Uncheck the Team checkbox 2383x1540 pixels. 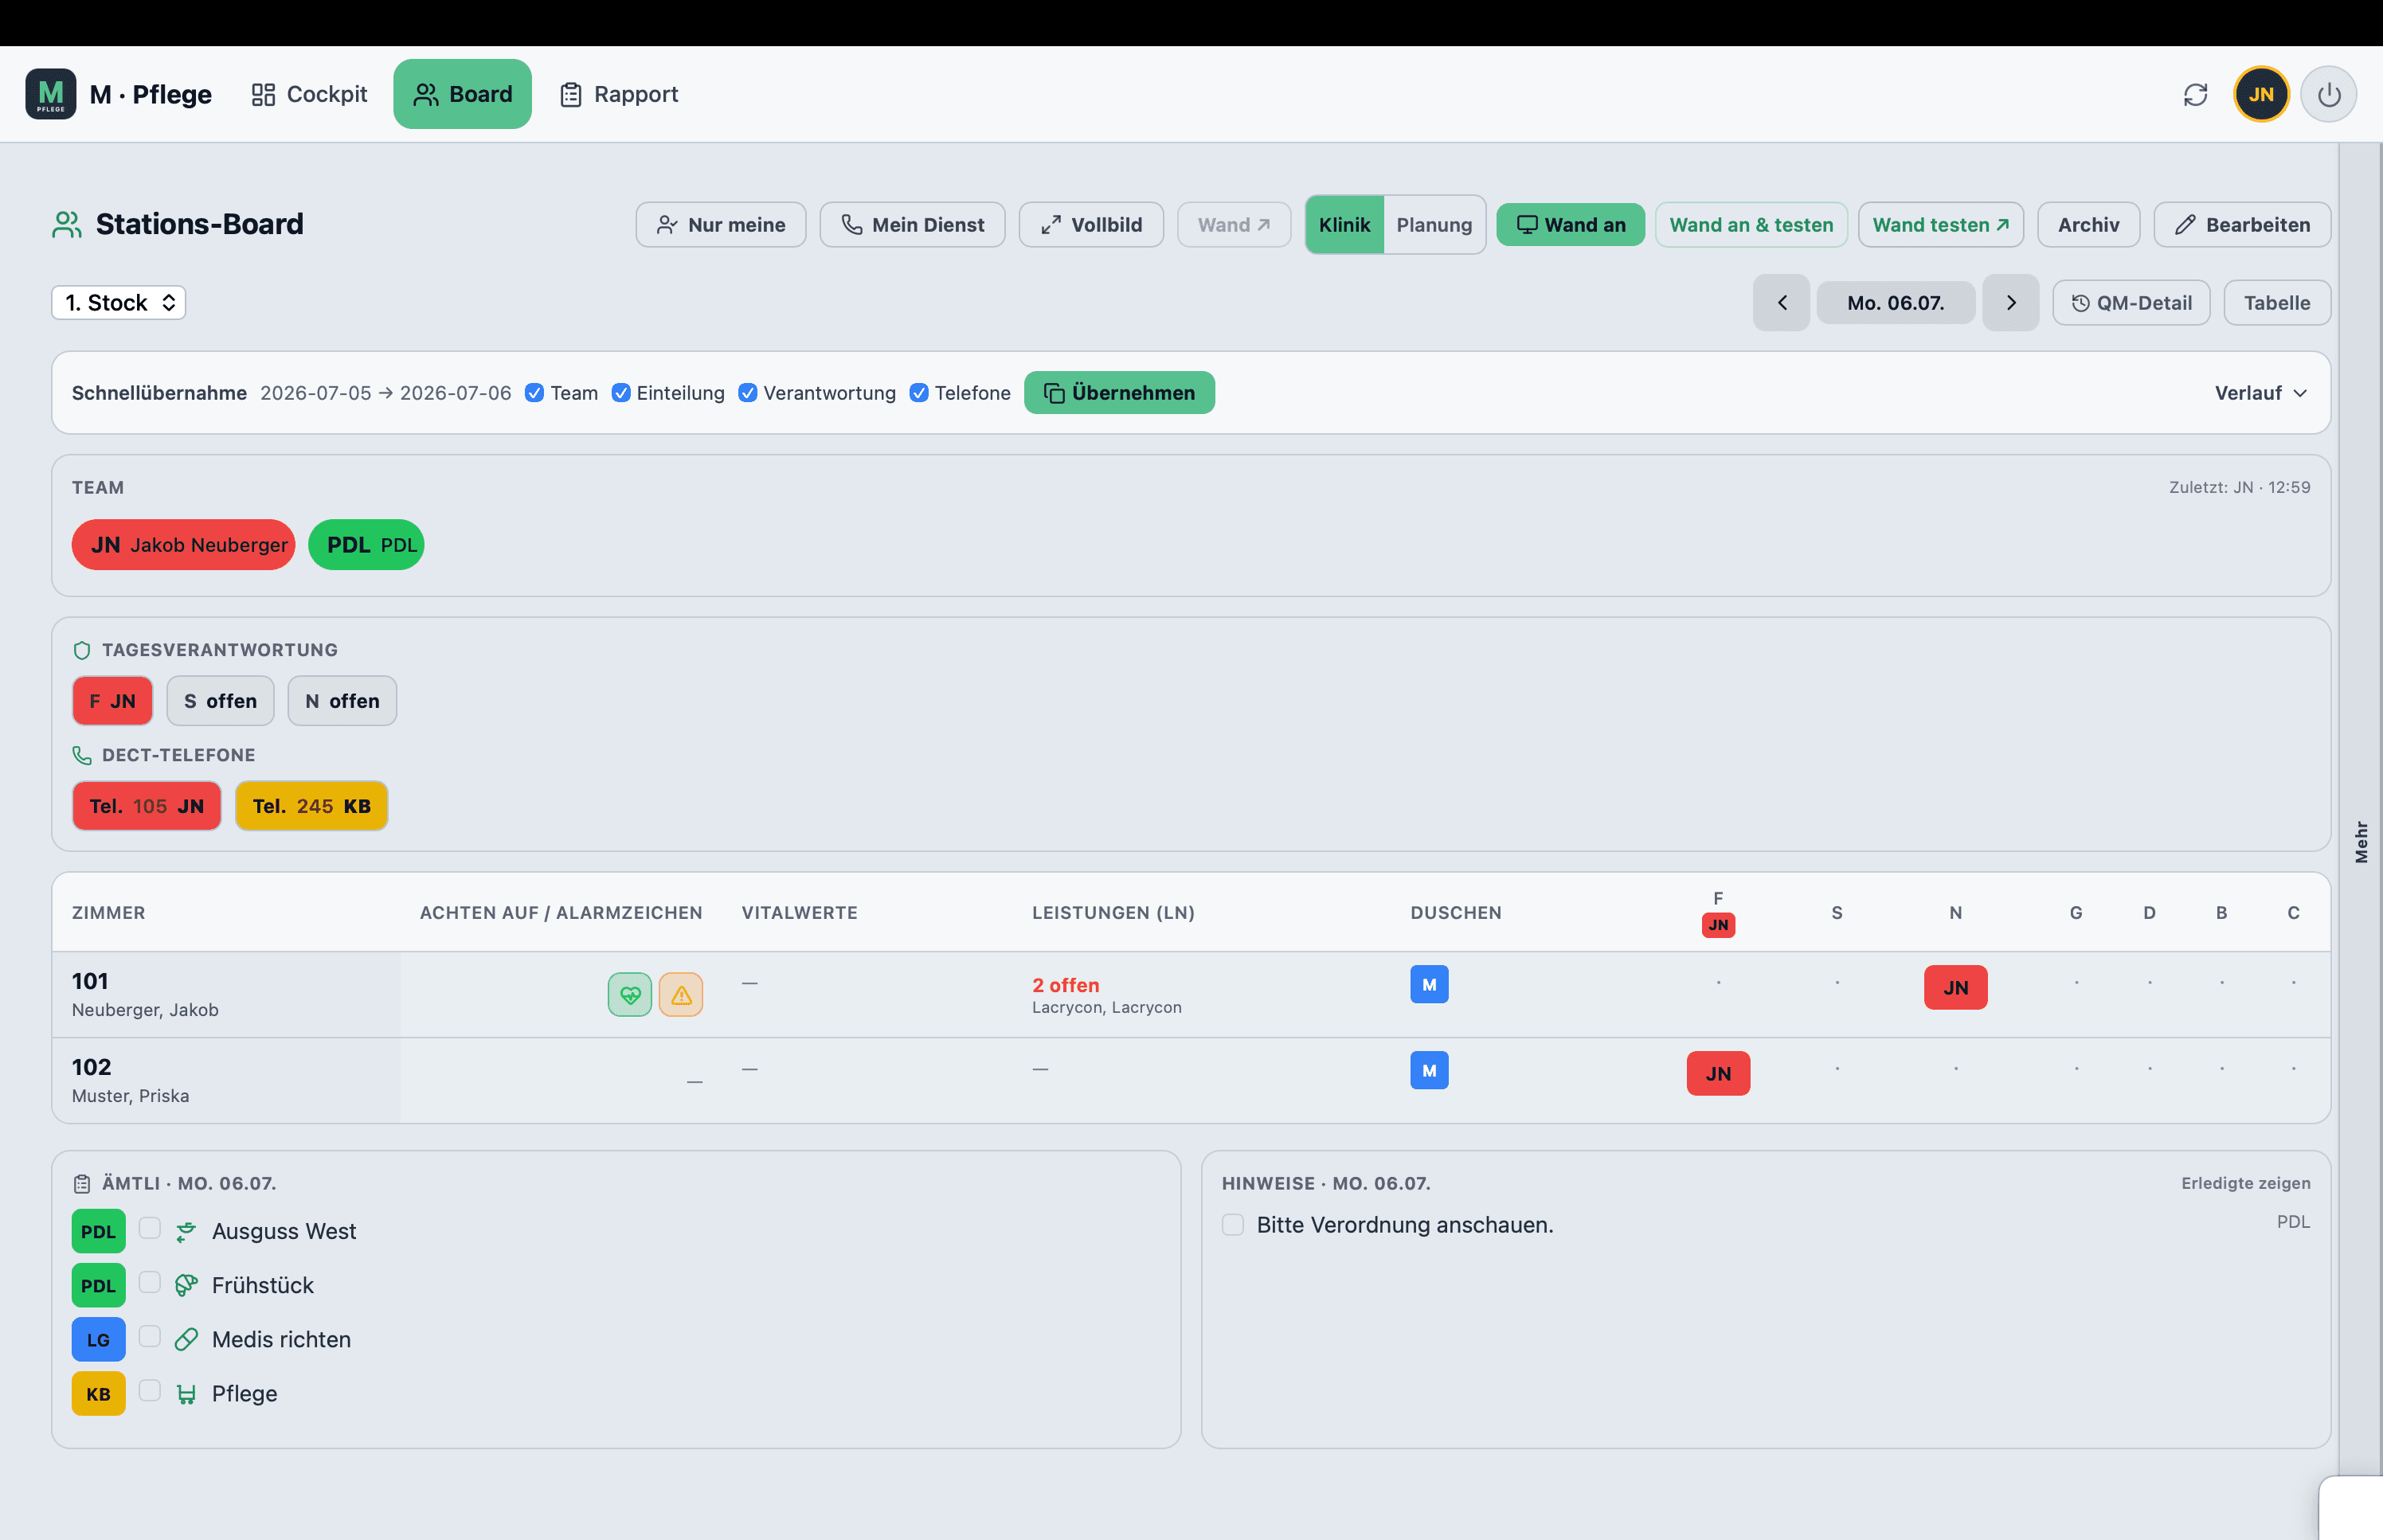click(535, 393)
